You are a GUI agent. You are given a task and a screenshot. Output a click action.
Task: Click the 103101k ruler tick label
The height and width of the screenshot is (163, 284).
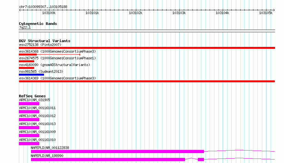coord(92,13)
